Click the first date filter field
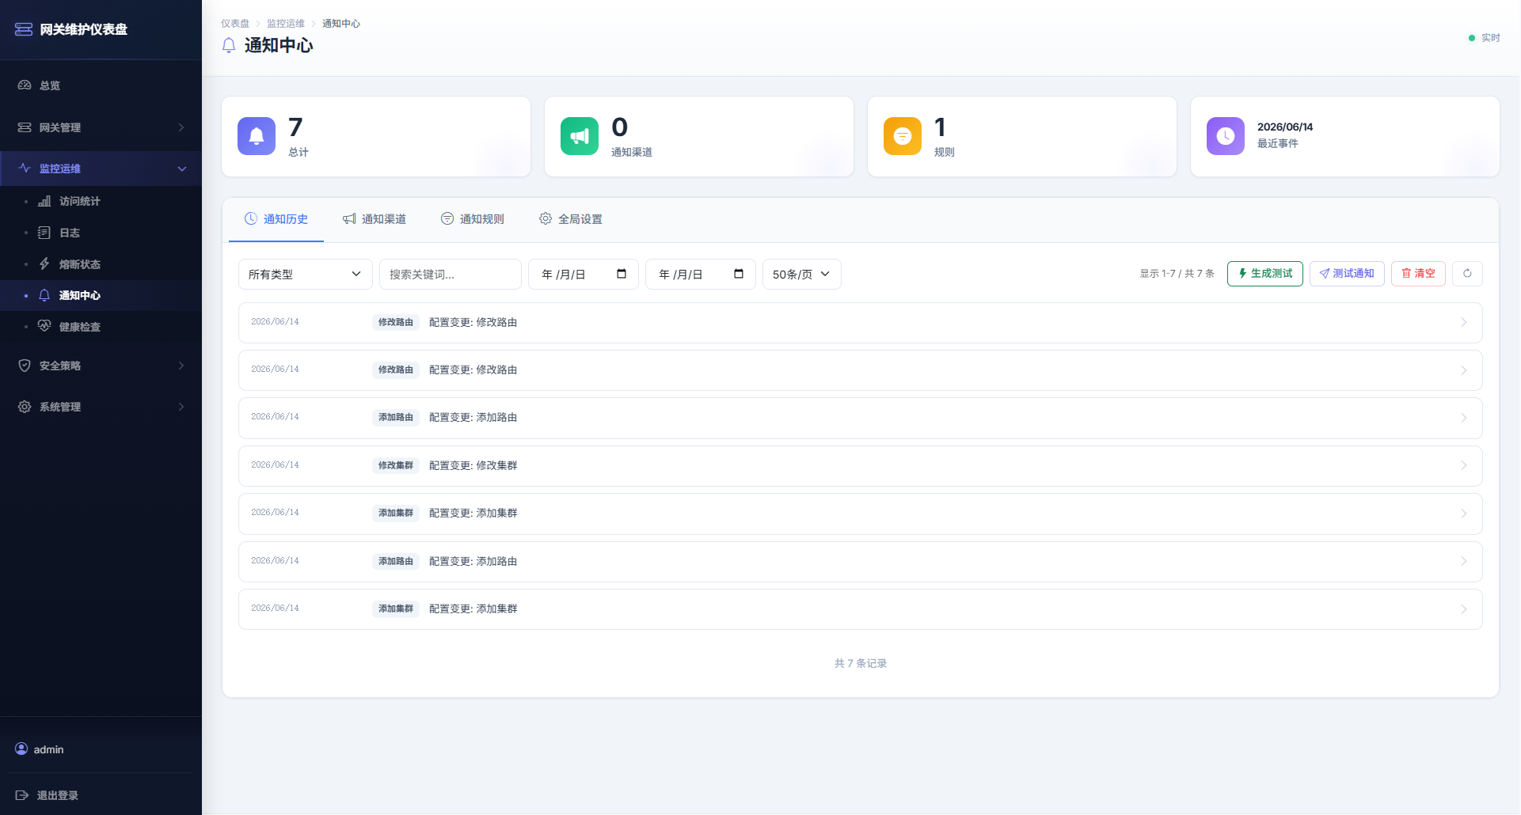This screenshot has width=1521, height=815. [584, 275]
